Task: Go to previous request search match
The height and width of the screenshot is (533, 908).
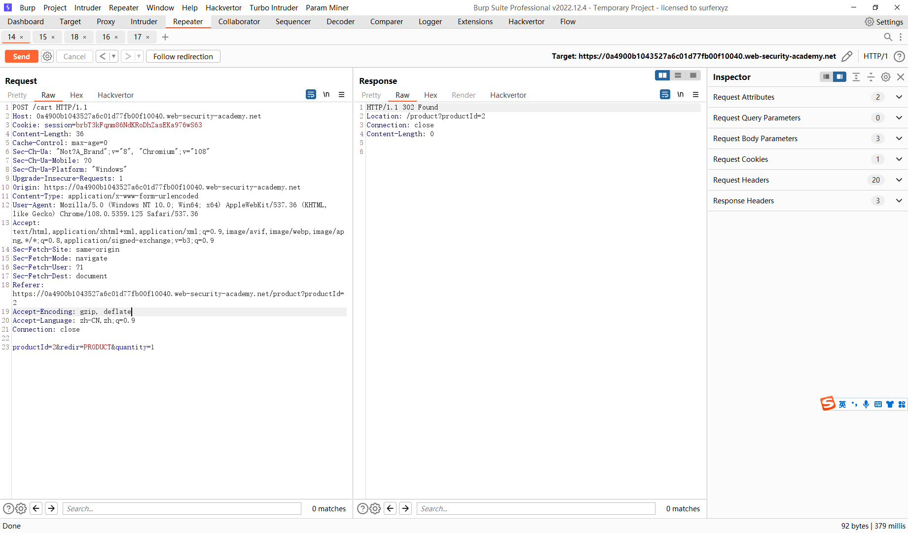Action: [36, 509]
